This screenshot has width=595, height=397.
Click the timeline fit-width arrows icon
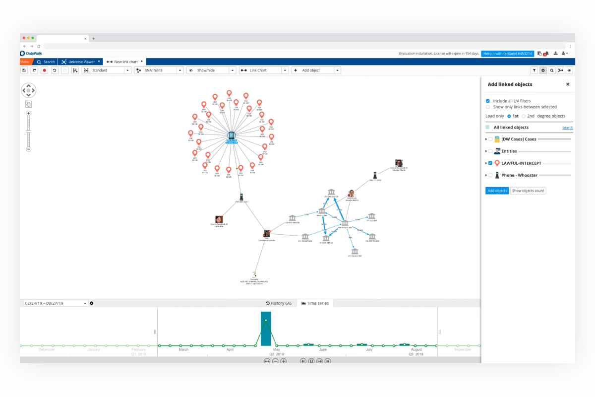pyautogui.click(x=267, y=361)
